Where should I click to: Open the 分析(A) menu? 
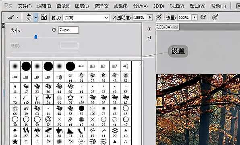(x=140, y=6)
